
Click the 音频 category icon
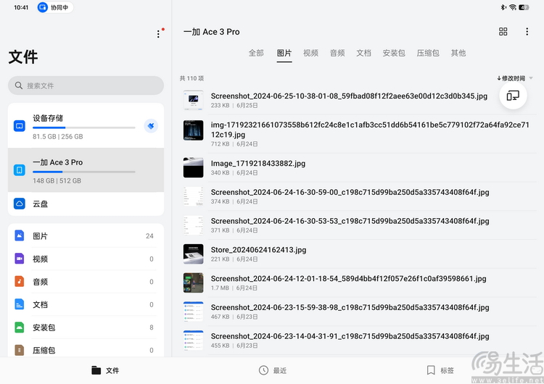(x=20, y=281)
